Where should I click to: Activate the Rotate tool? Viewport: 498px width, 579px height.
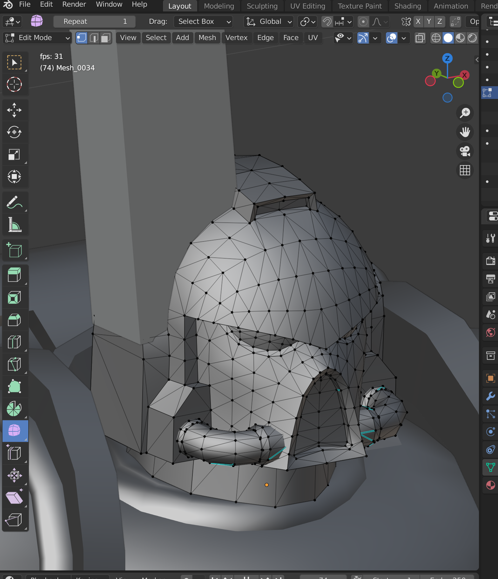pyautogui.click(x=14, y=132)
